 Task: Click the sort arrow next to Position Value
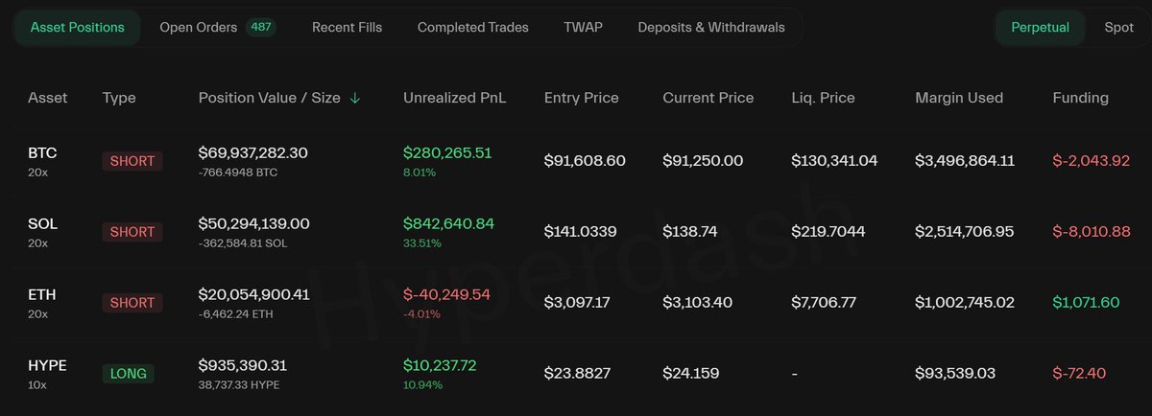coord(355,98)
